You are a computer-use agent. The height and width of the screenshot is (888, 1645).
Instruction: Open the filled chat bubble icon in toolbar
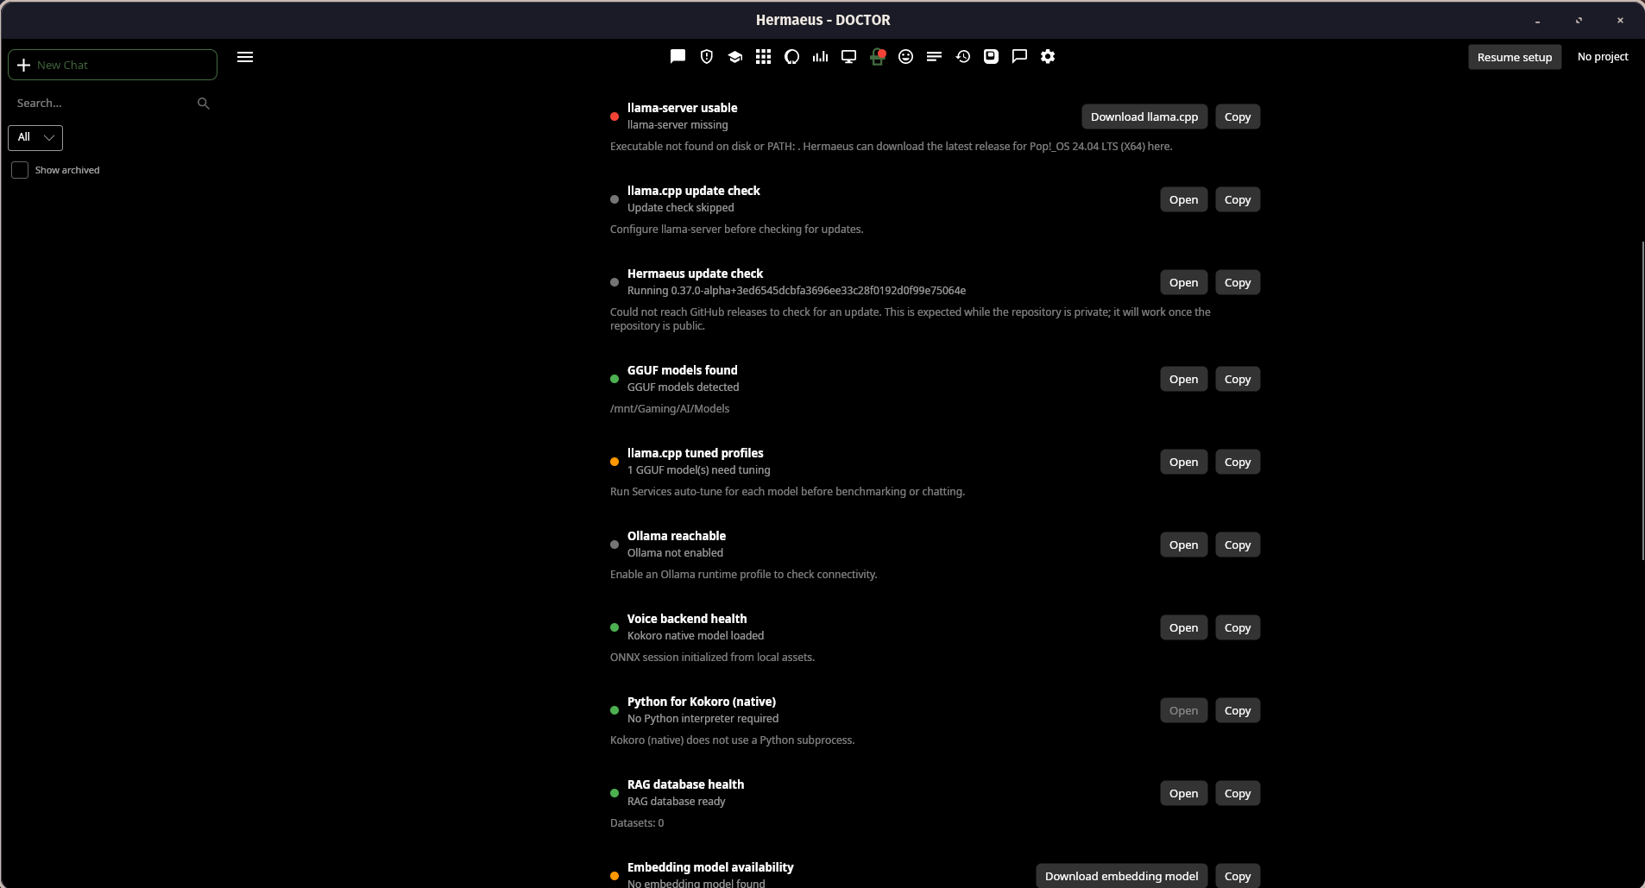pos(678,57)
